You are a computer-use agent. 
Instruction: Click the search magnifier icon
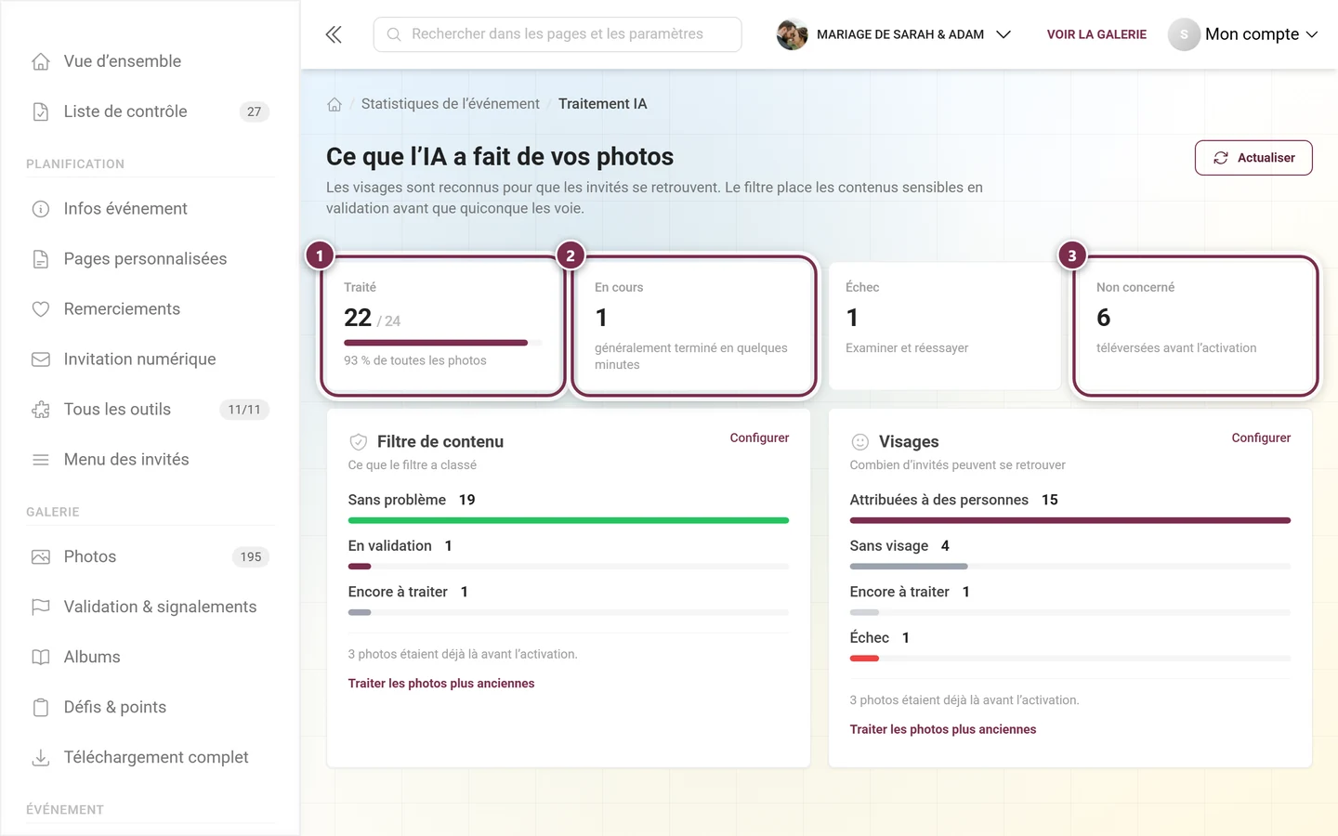[394, 34]
